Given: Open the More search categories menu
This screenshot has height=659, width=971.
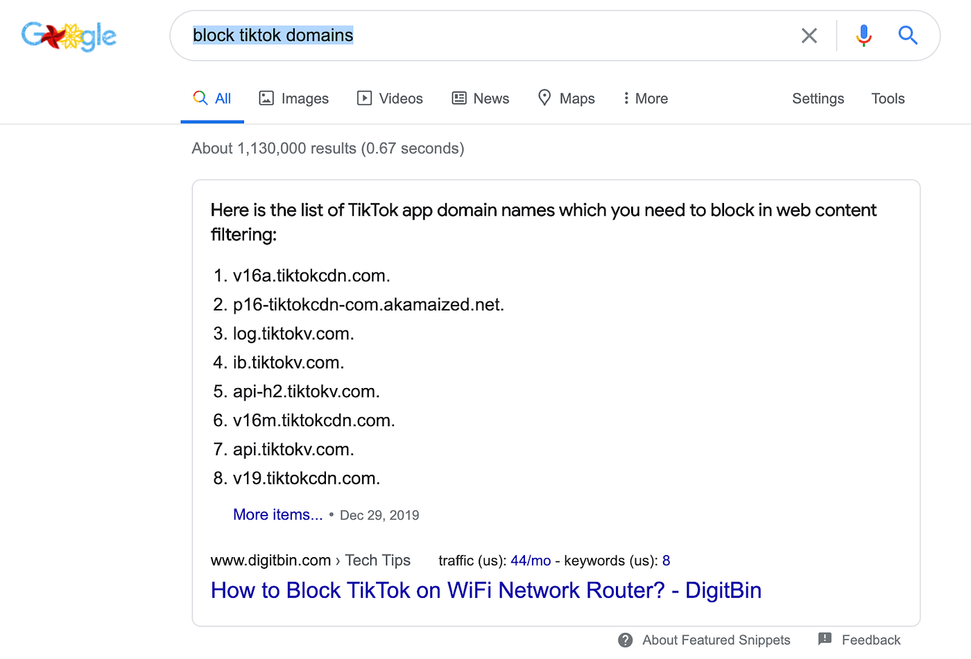Looking at the screenshot, I should [x=644, y=98].
